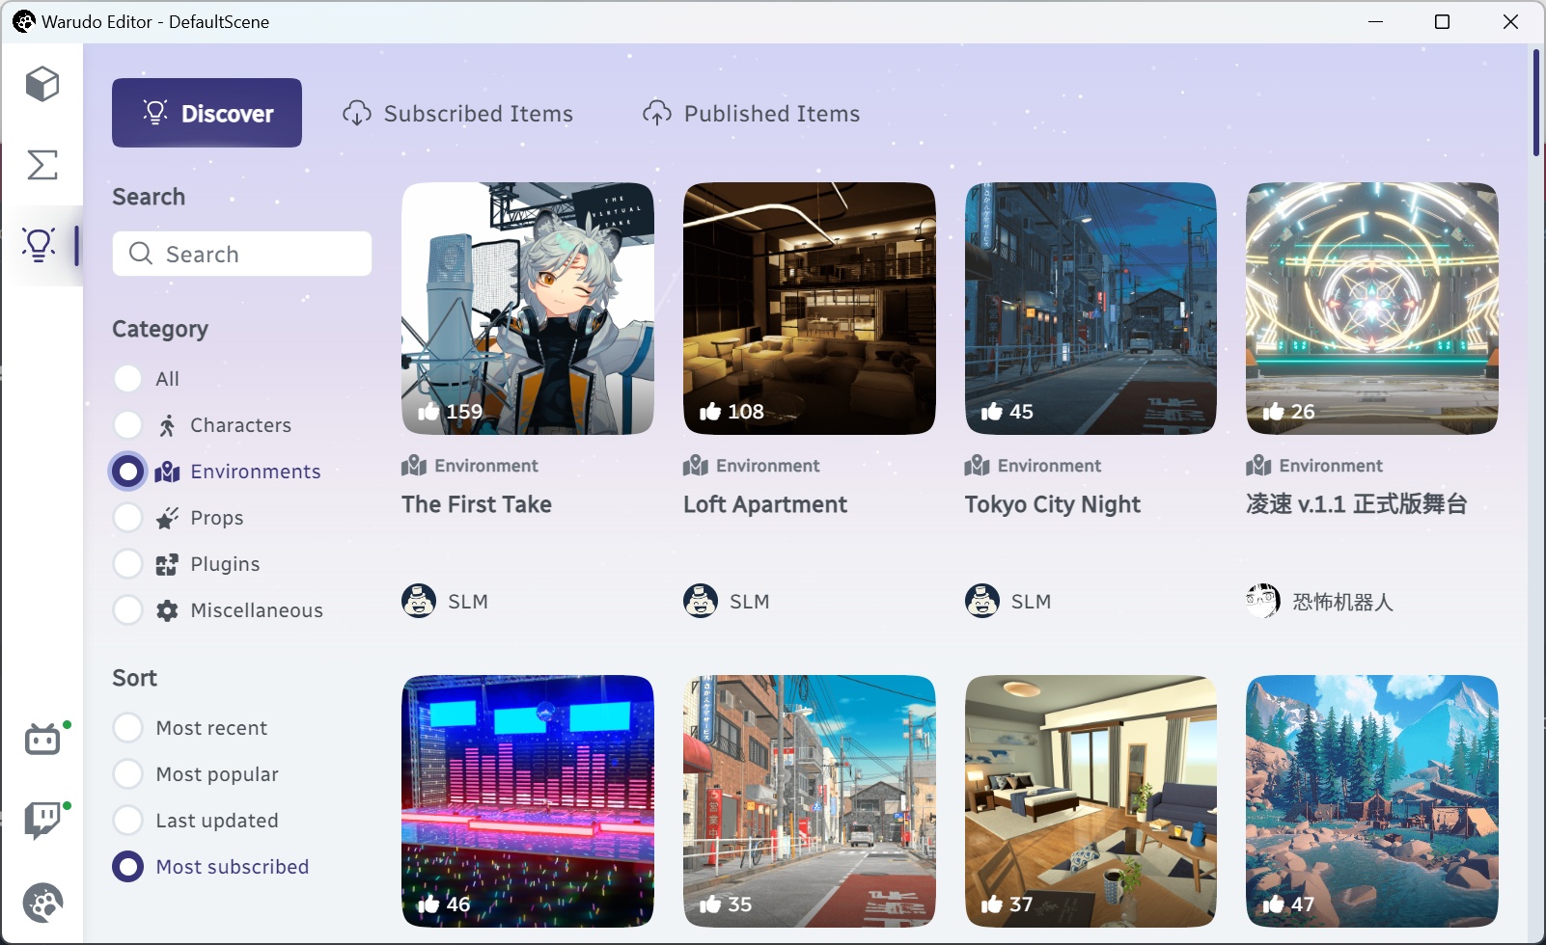Open the Blueprints sigma icon
Image resolution: width=1546 pixels, height=945 pixels.
42,165
